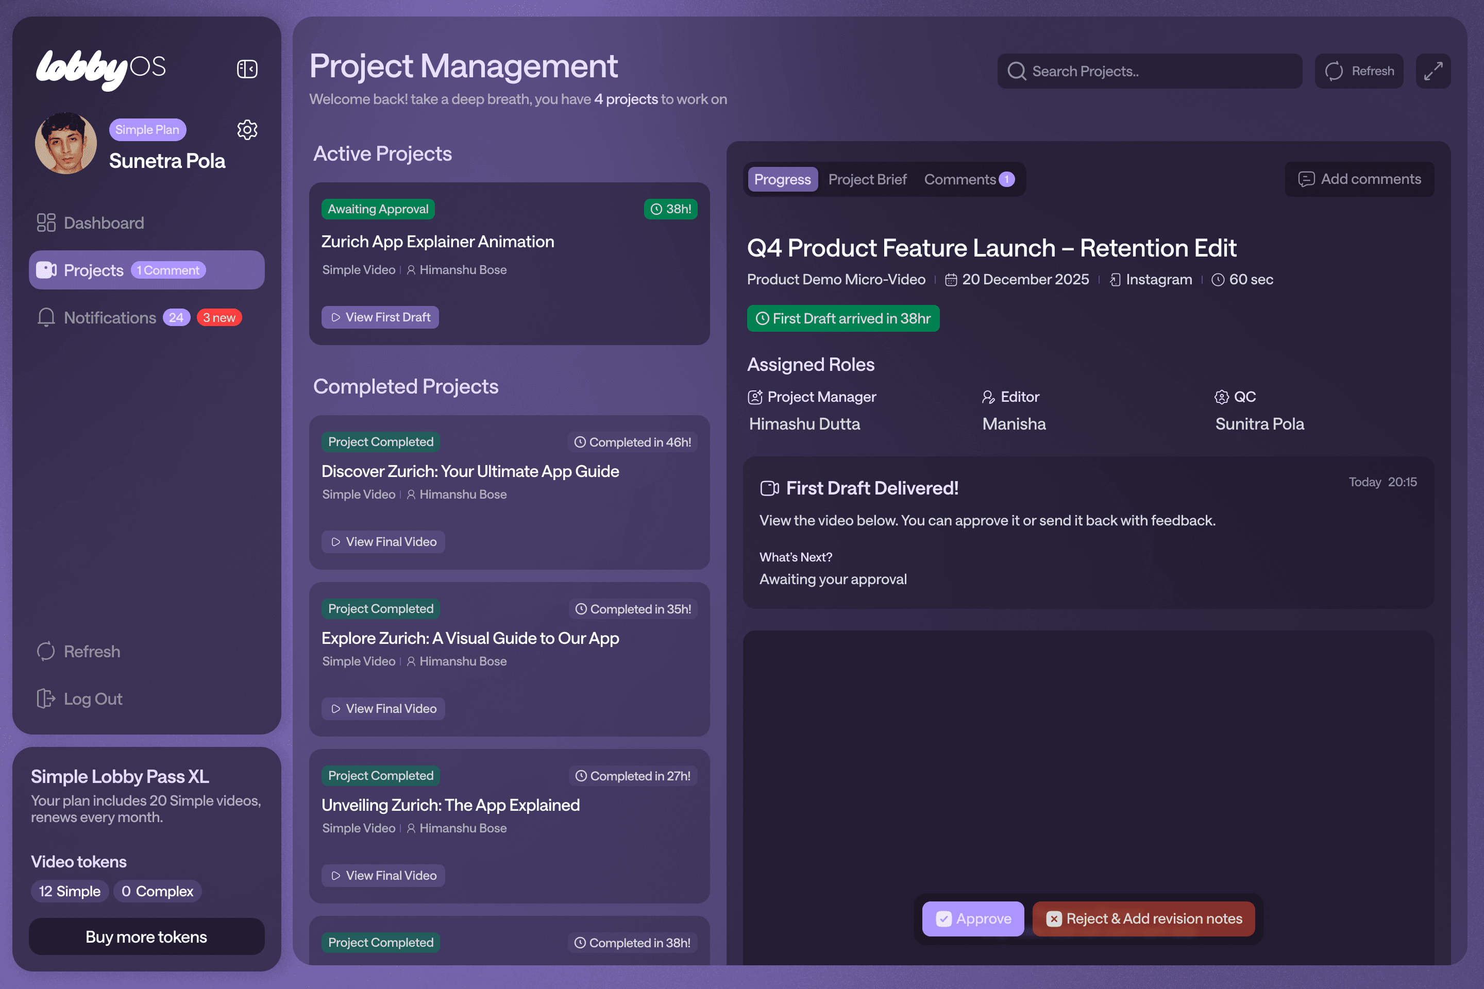Click sidebar Refresh circular arrow icon
This screenshot has height=989, width=1484.
coord(46,651)
